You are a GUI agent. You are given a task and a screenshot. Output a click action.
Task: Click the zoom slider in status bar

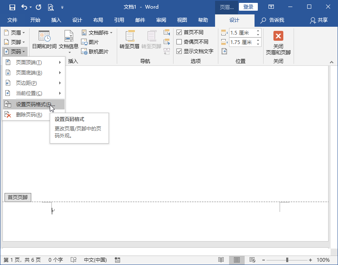pyautogui.click(x=287, y=260)
